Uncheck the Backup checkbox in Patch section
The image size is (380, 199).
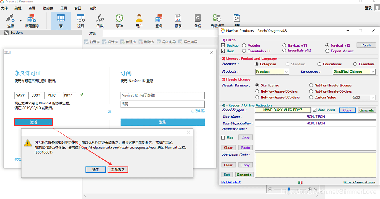(x=223, y=45)
